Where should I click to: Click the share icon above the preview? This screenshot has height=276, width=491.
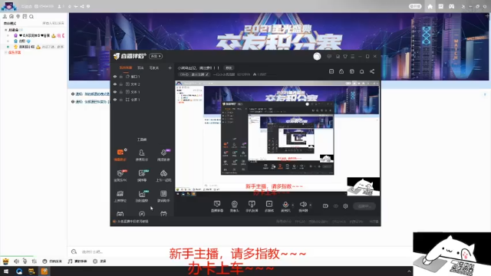tap(372, 71)
